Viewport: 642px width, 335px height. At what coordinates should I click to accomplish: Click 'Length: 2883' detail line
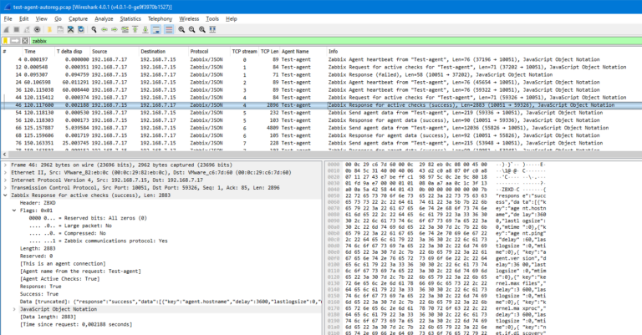pos(38,248)
